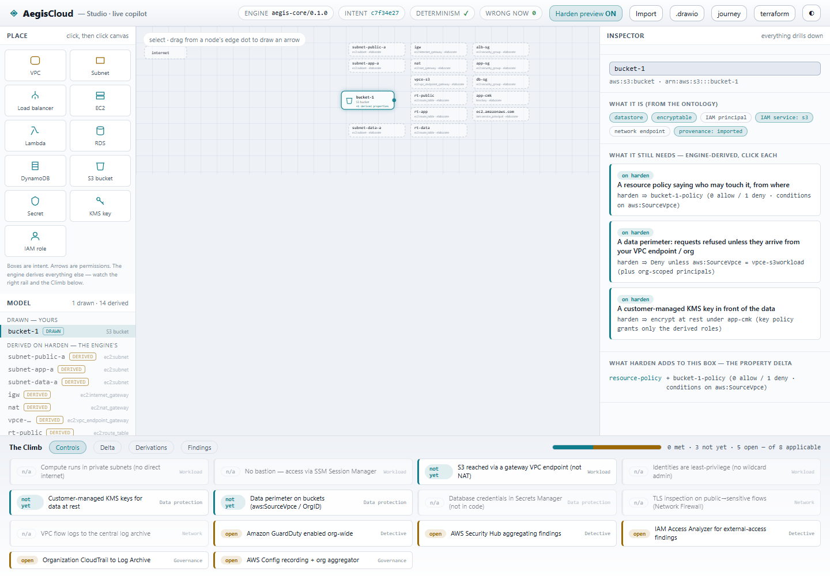Export terraform output
830x576 pixels.
[775, 13]
